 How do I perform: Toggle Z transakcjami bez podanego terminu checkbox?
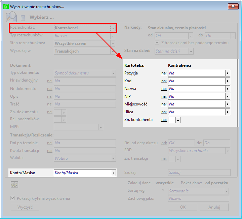coord(157,42)
